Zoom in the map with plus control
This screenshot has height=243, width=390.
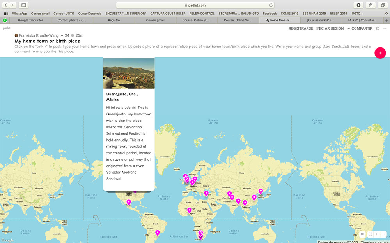pyautogui.click(x=377, y=234)
